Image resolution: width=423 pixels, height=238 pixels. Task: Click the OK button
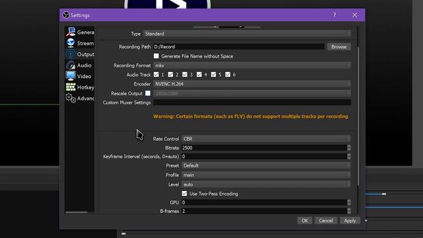click(x=305, y=220)
